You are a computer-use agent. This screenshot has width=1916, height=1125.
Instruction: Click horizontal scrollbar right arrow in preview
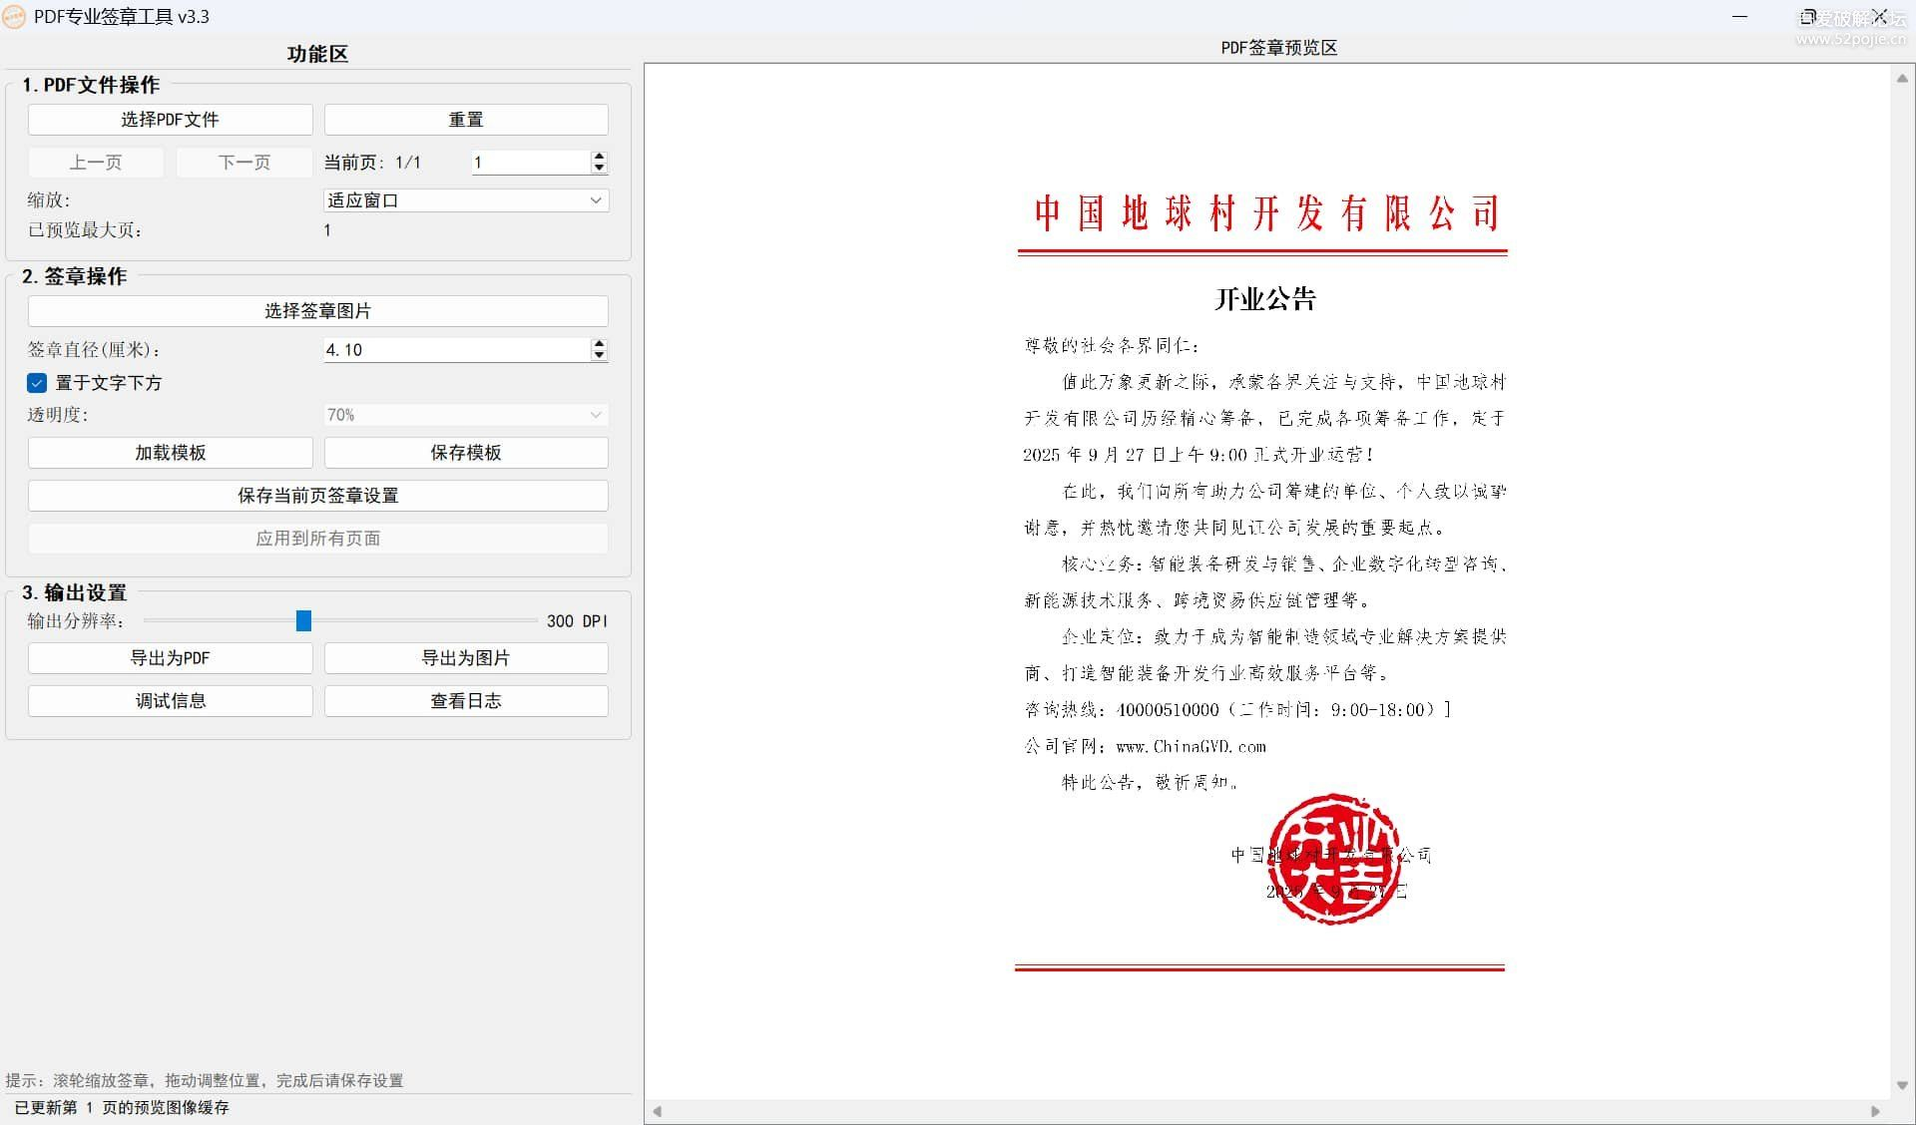1875,1111
